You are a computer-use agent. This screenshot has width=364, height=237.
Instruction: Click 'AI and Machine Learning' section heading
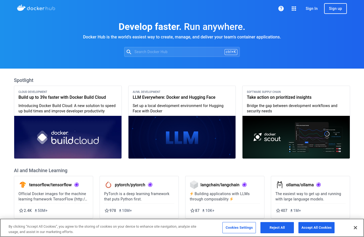click(x=41, y=171)
